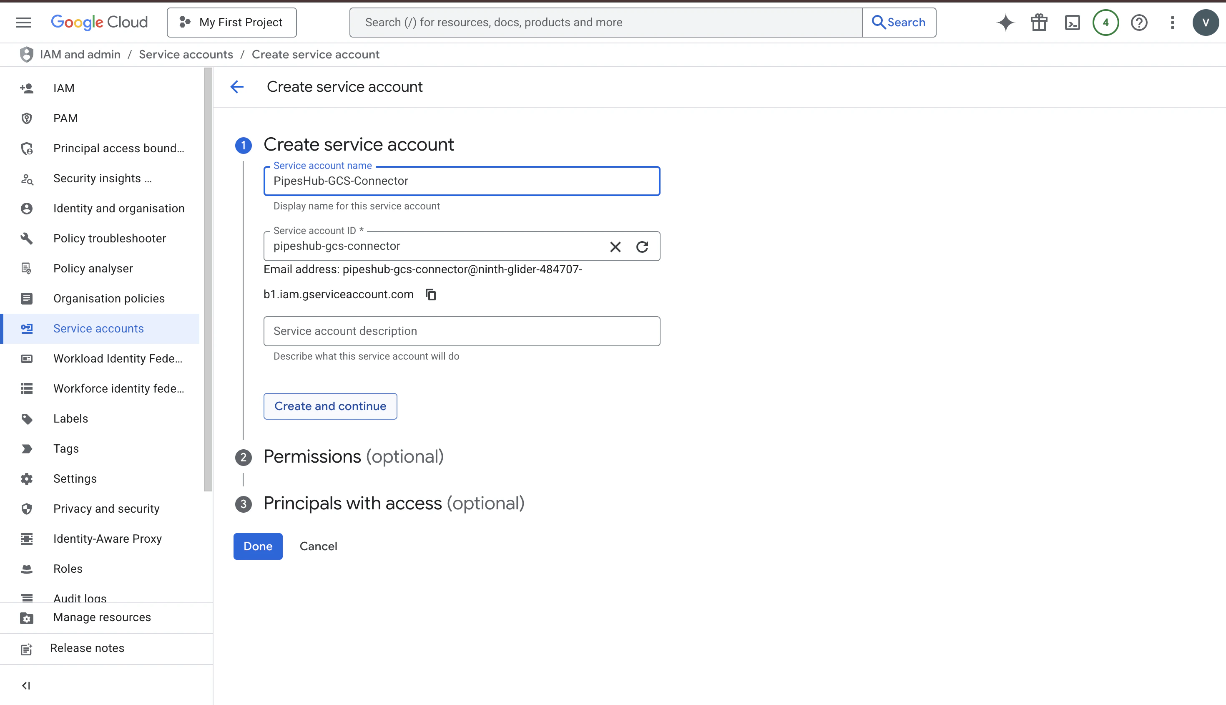
Task: Open the My First Project selector
Action: coord(231,22)
